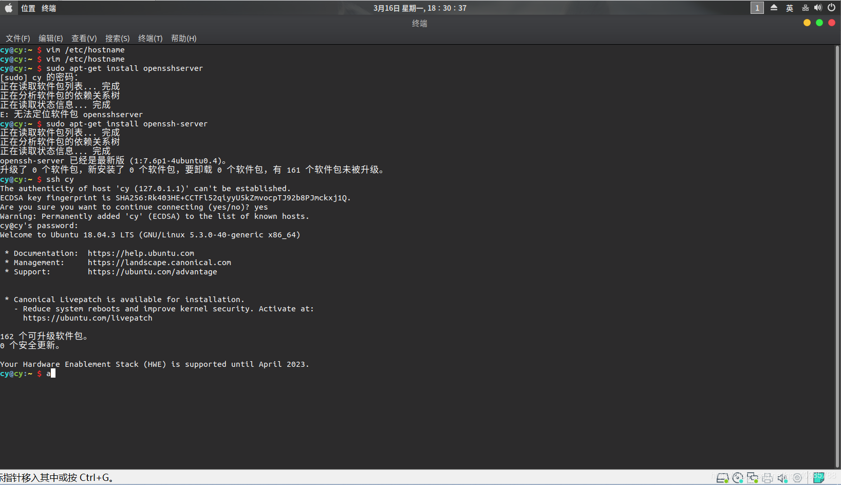The image size is (841, 485).
Task: Click the VM sound card status icon
Action: (x=782, y=478)
